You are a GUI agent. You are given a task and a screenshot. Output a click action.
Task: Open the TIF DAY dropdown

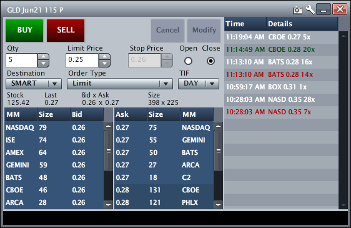199,84
